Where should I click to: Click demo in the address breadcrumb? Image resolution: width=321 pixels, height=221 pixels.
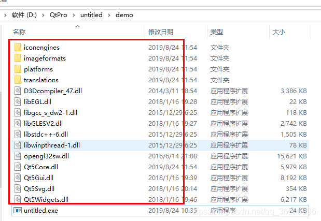[x=124, y=15]
